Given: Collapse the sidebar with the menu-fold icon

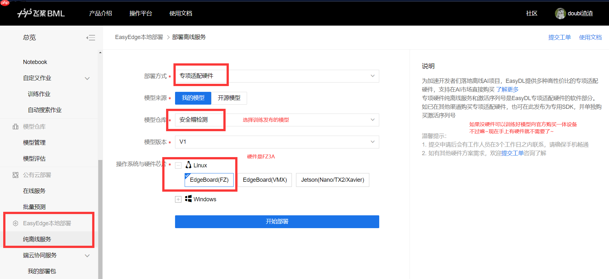Looking at the screenshot, I should tap(91, 38).
